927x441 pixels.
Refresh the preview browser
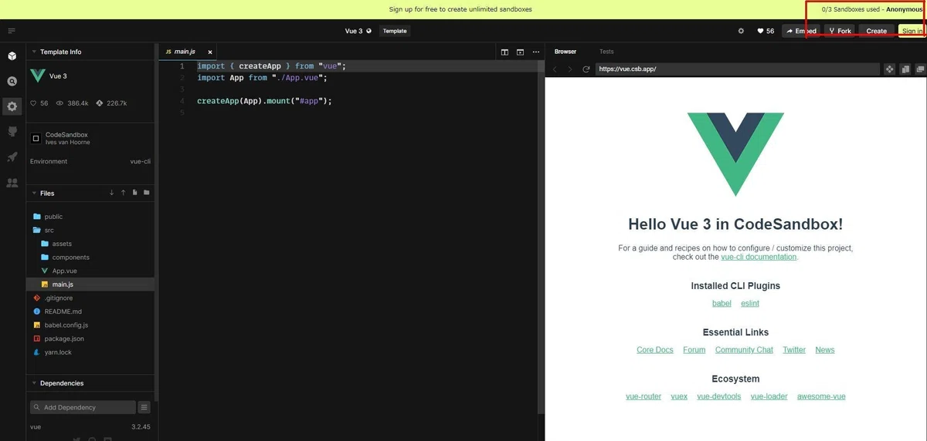(x=586, y=69)
